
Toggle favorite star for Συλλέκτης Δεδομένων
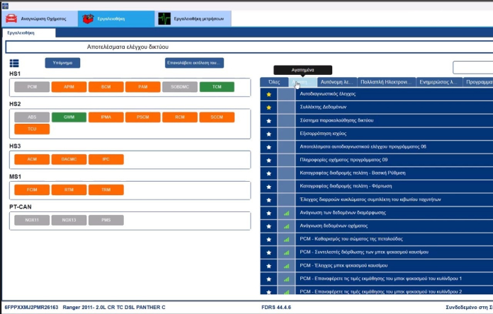268,107
